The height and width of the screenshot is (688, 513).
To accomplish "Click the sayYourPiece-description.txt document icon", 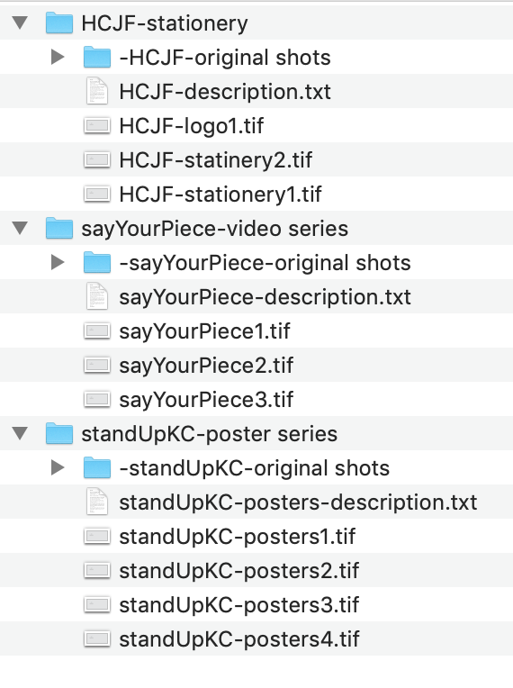I will point(97,296).
